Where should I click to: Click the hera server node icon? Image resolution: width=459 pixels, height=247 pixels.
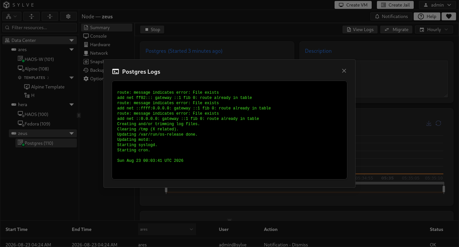[14, 105]
